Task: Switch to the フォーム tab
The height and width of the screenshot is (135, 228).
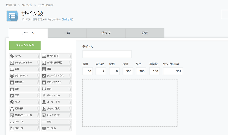Action: pos(28,33)
